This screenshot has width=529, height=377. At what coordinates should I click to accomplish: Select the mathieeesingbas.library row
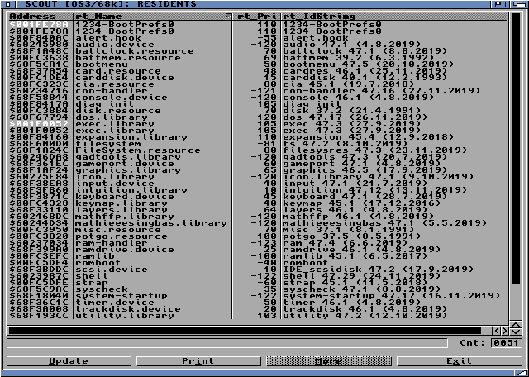257,223
